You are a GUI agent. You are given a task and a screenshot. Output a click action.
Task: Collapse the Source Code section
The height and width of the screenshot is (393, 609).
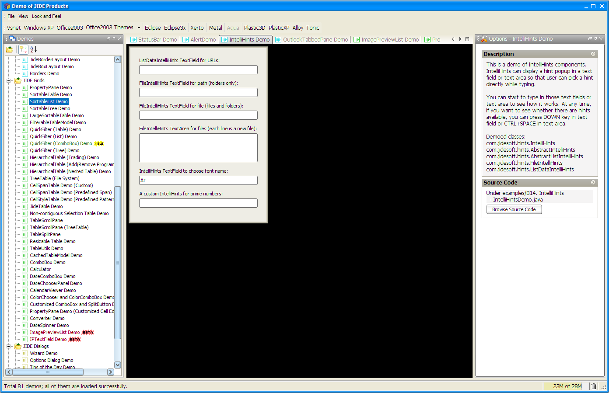point(593,182)
